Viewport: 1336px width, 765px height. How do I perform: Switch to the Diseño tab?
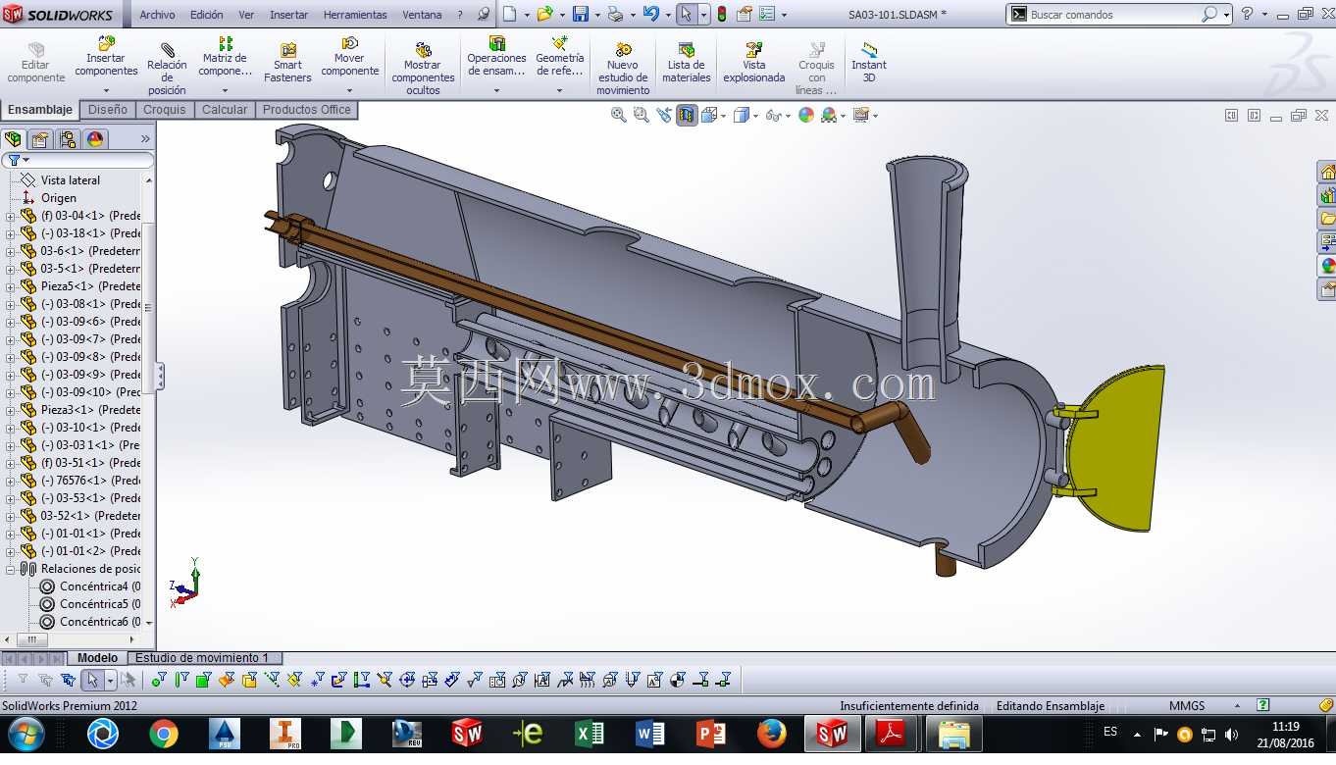pos(108,110)
